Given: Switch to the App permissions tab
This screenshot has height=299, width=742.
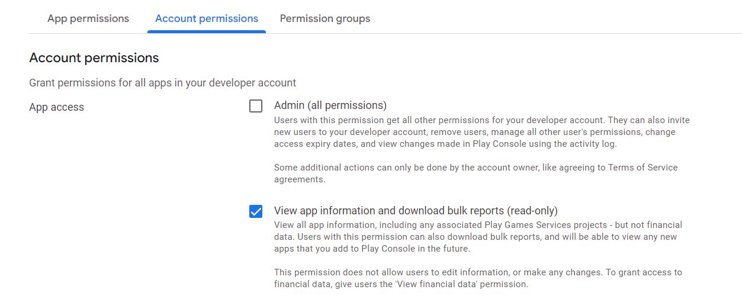Looking at the screenshot, I should (x=88, y=18).
